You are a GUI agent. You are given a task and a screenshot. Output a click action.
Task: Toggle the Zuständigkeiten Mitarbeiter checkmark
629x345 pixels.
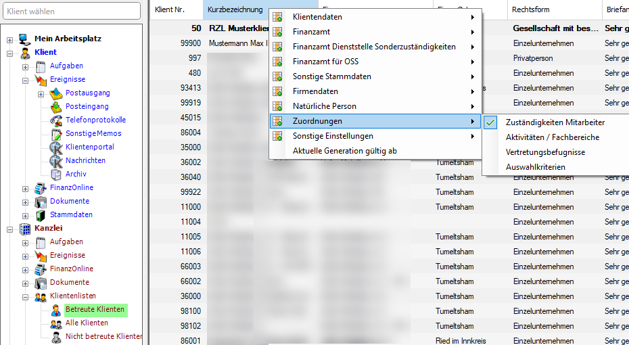[x=491, y=122]
